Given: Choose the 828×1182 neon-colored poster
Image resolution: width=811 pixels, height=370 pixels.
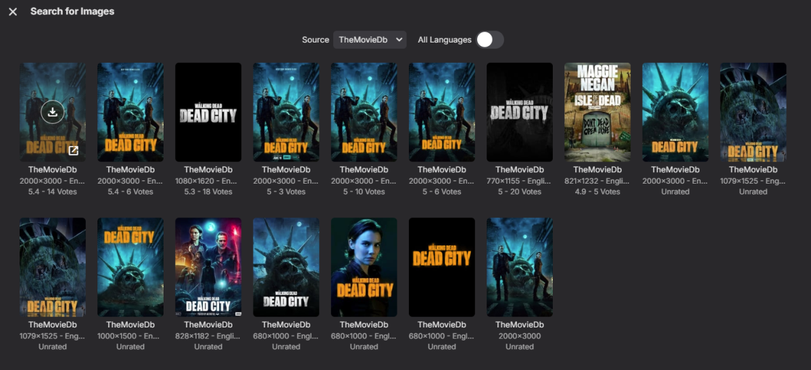Looking at the screenshot, I should (208, 267).
